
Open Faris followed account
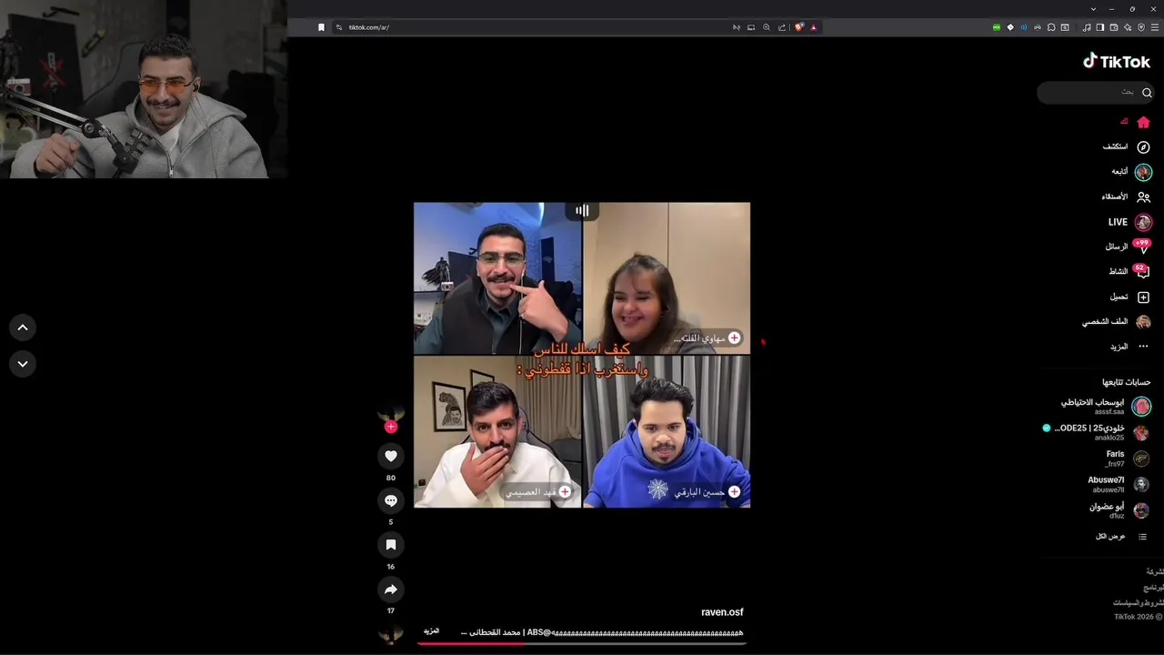(1128, 458)
